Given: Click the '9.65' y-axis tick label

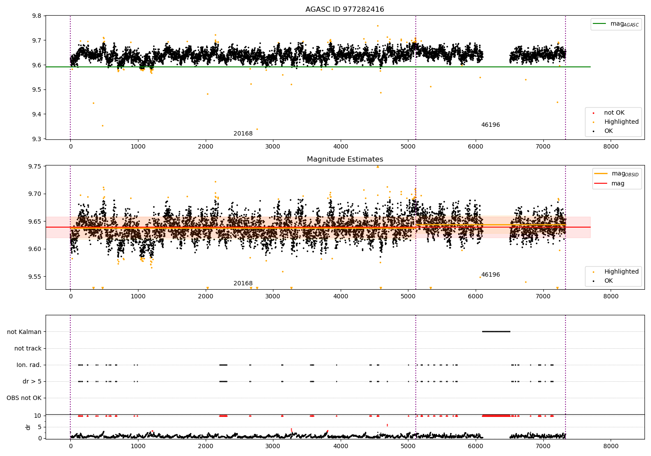Looking at the screenshot, I should point(35,221).
